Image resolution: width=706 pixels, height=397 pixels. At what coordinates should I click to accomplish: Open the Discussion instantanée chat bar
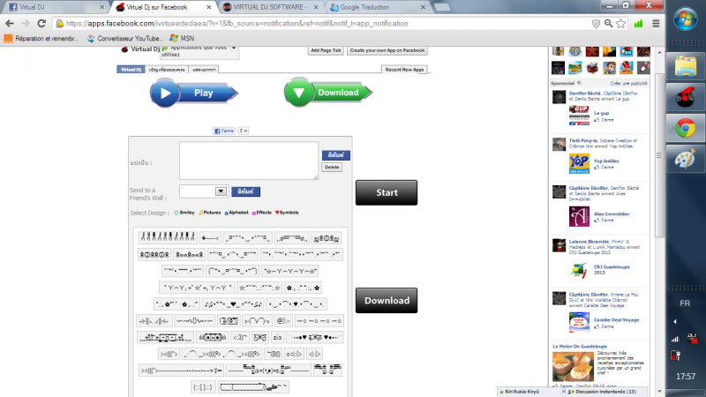(605, 392)
